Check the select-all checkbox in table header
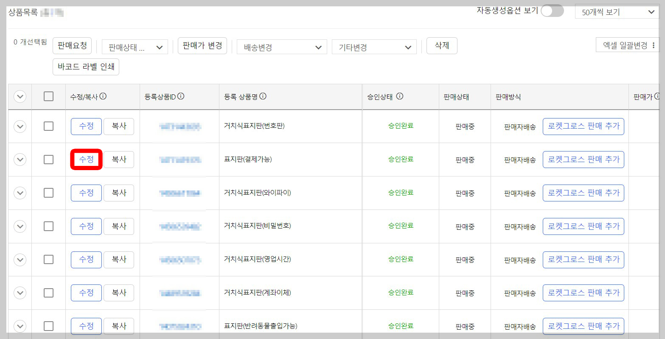Image resolution: width=665 pixels, height=339 pixels. [48, 96]
